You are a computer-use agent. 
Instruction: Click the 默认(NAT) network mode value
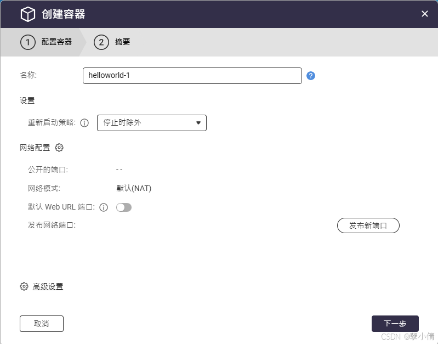coord(134,188)
